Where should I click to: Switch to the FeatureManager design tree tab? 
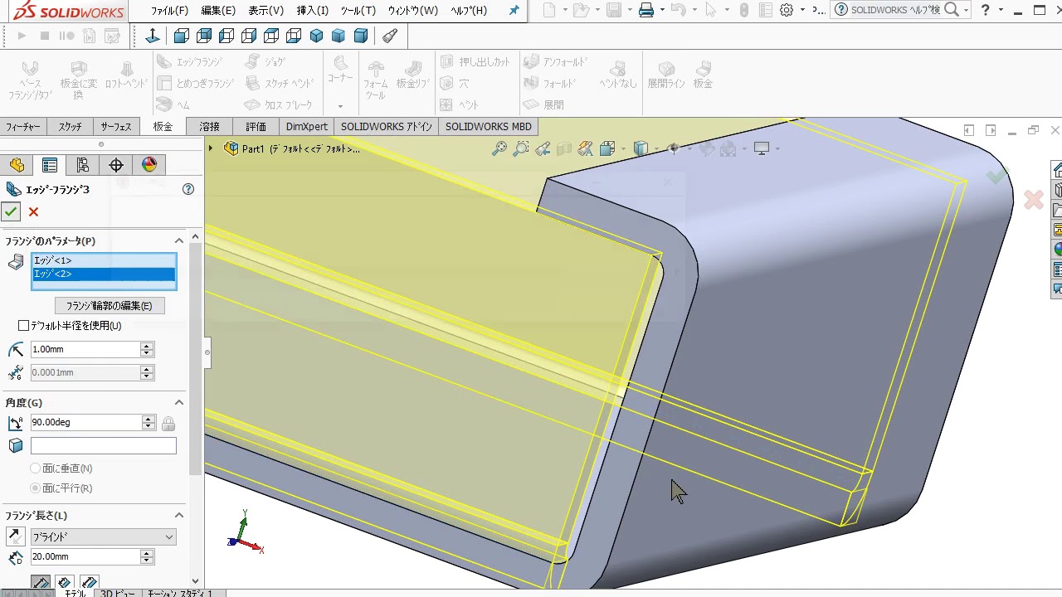(17, 165)
